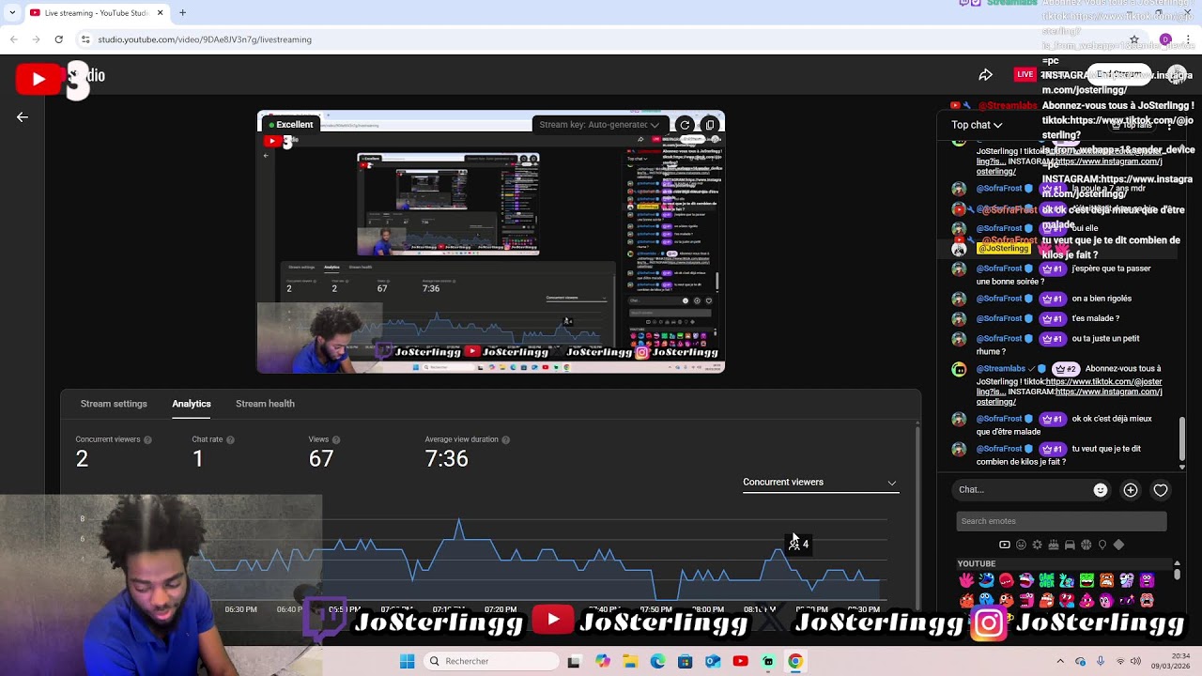Click the help icon beside Chat rate
1202x676 pixels.
[230, 439]
